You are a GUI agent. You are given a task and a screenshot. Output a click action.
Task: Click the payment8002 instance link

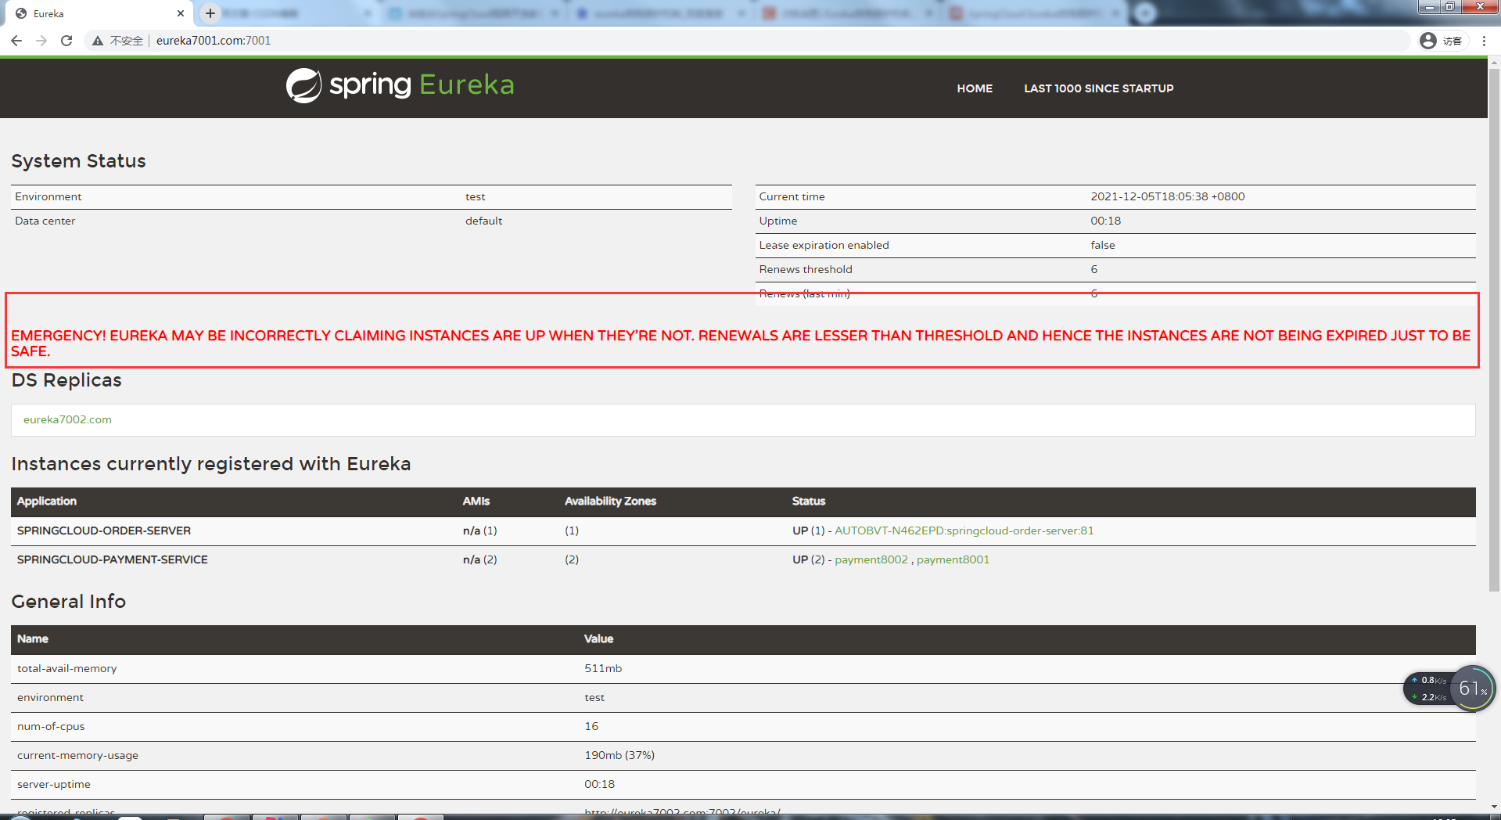(871, 559)
